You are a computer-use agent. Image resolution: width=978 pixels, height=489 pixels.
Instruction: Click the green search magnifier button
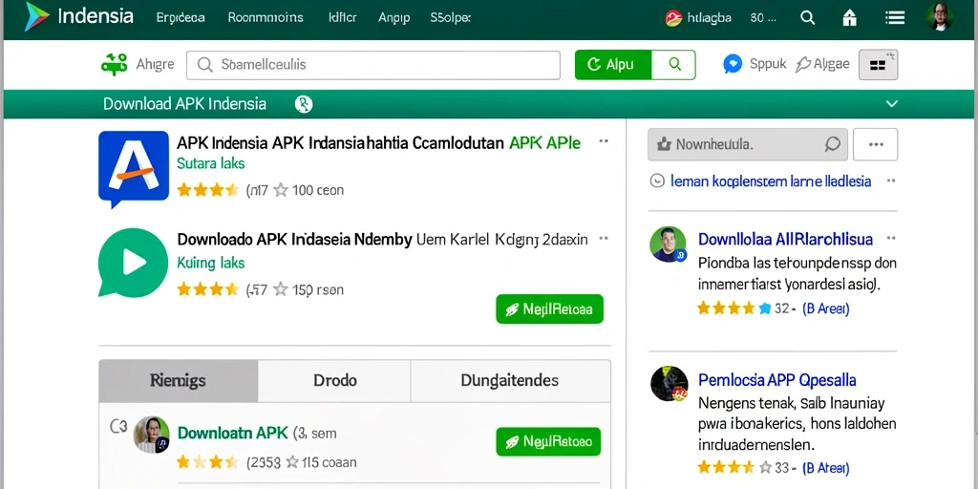673,64
